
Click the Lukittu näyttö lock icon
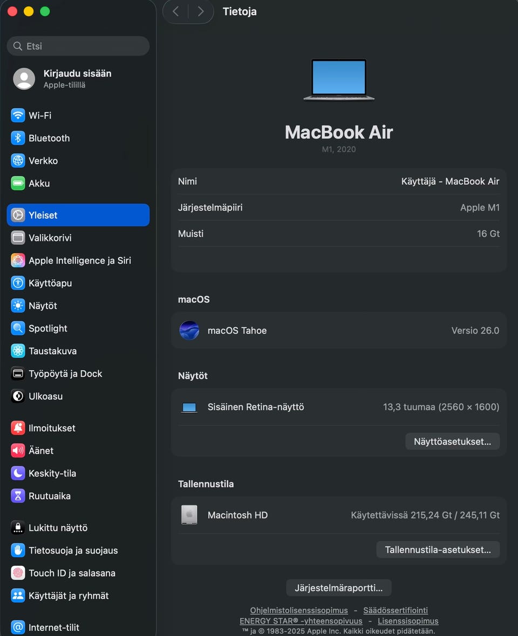(x=18, y=528)
